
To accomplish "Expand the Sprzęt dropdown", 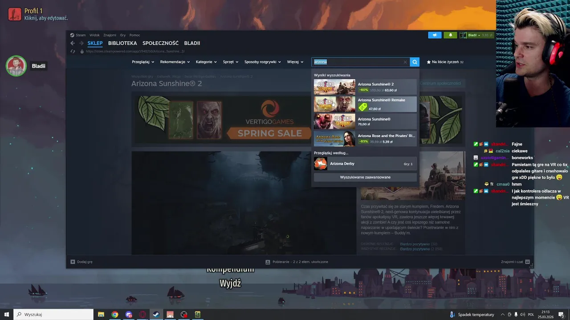I will pyautogui.click(x=231, y=62).
